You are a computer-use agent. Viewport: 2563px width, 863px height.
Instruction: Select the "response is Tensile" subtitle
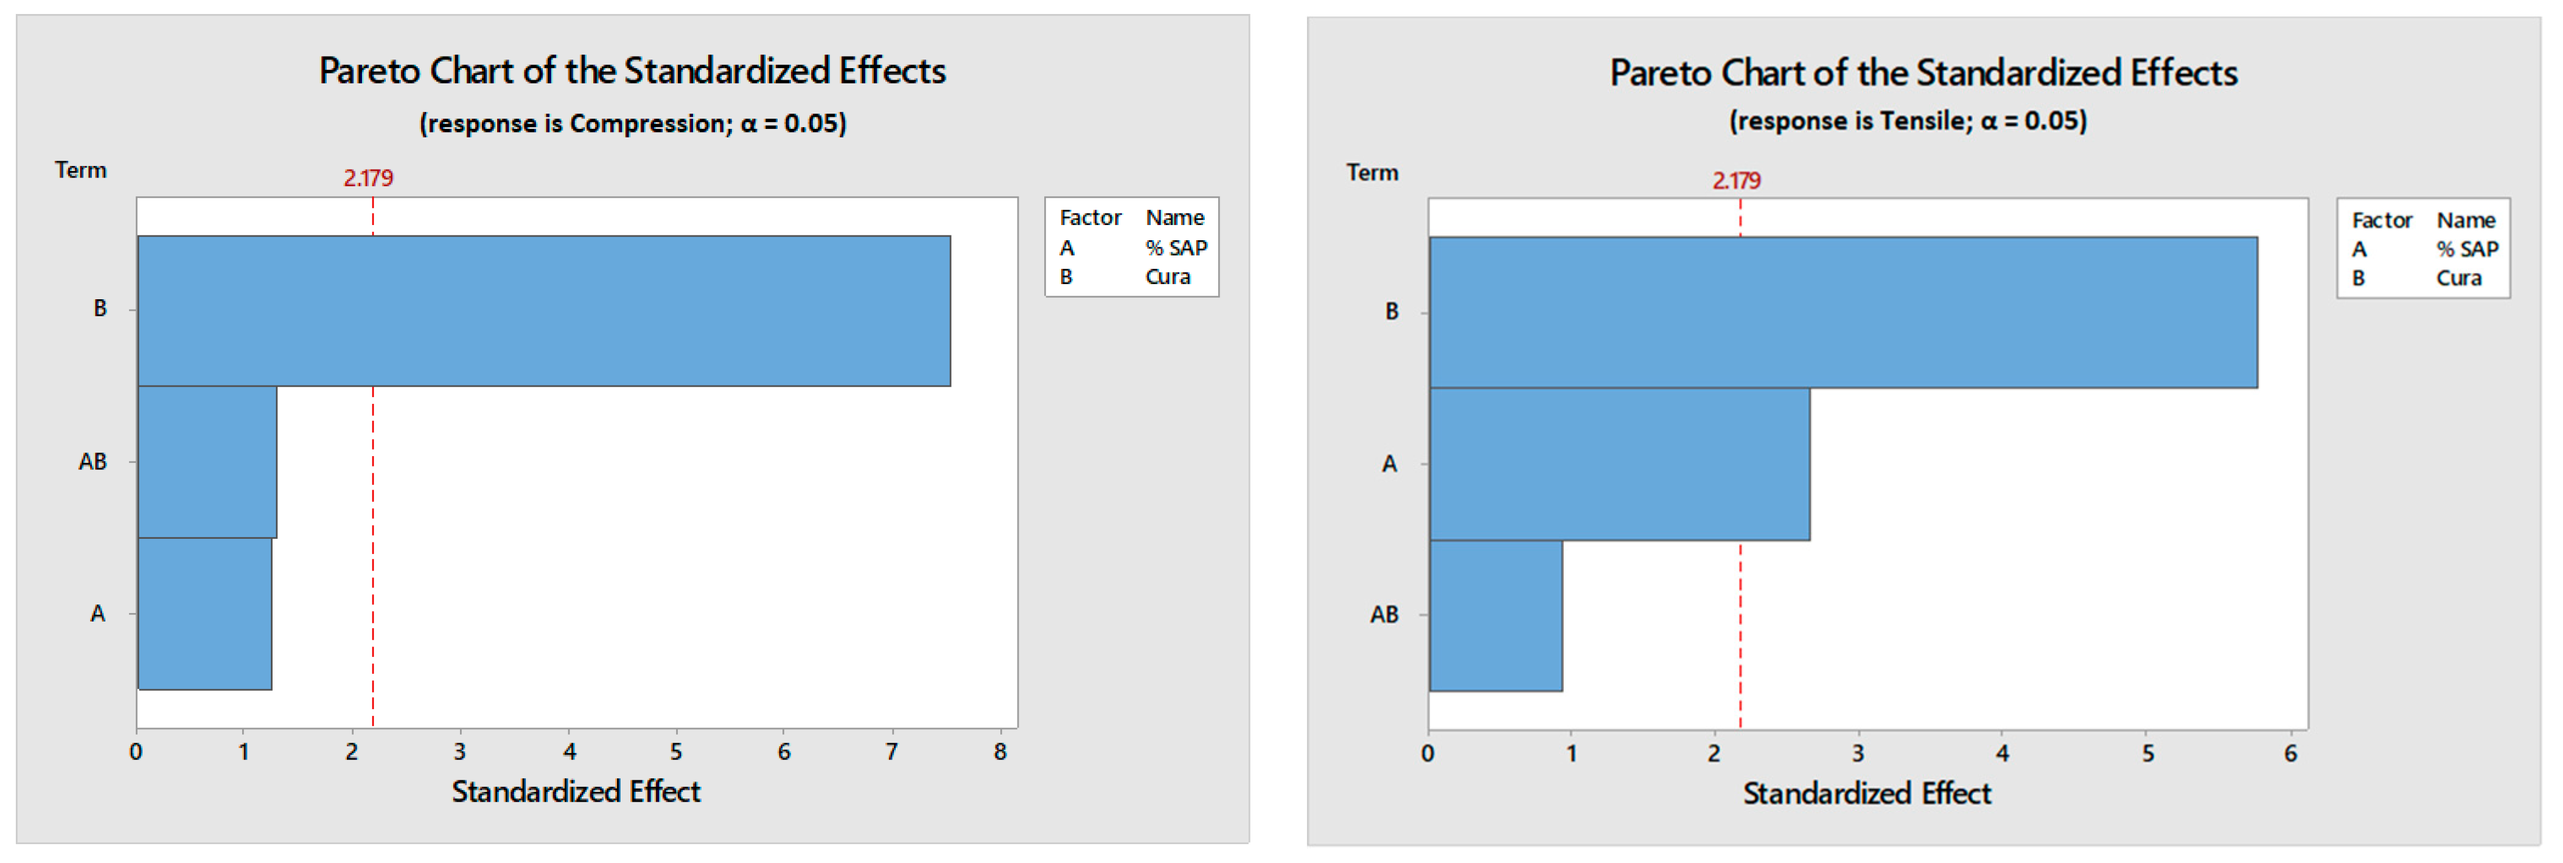pos(1907,121)
